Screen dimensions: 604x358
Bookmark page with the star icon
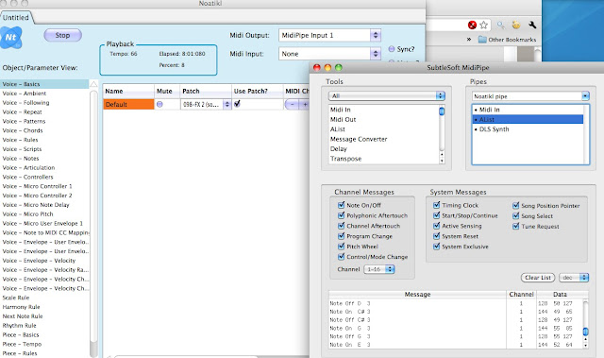point(483,26)
